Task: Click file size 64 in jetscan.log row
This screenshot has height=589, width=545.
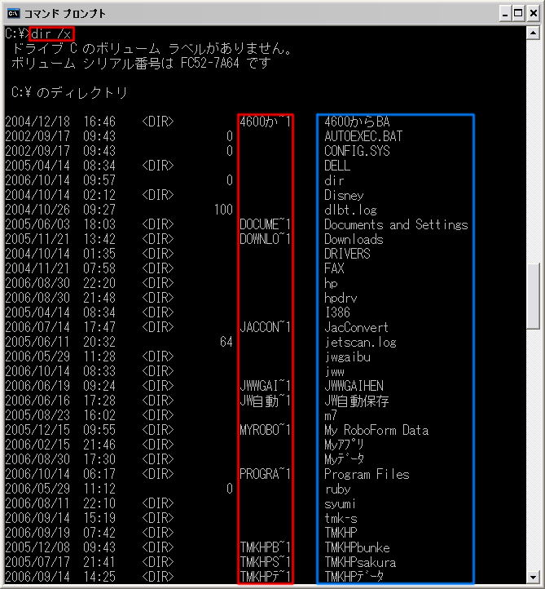Action: coord(226,342)
